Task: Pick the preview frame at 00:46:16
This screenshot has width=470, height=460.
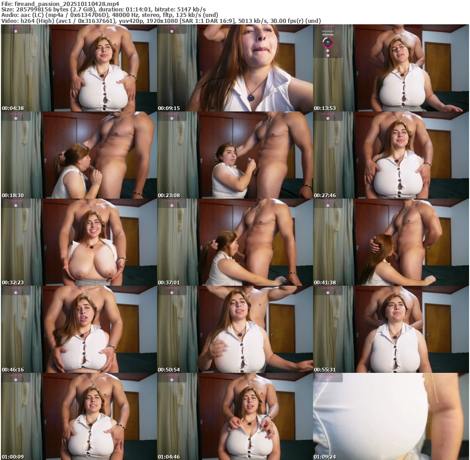Action: (x=79, y=329)
